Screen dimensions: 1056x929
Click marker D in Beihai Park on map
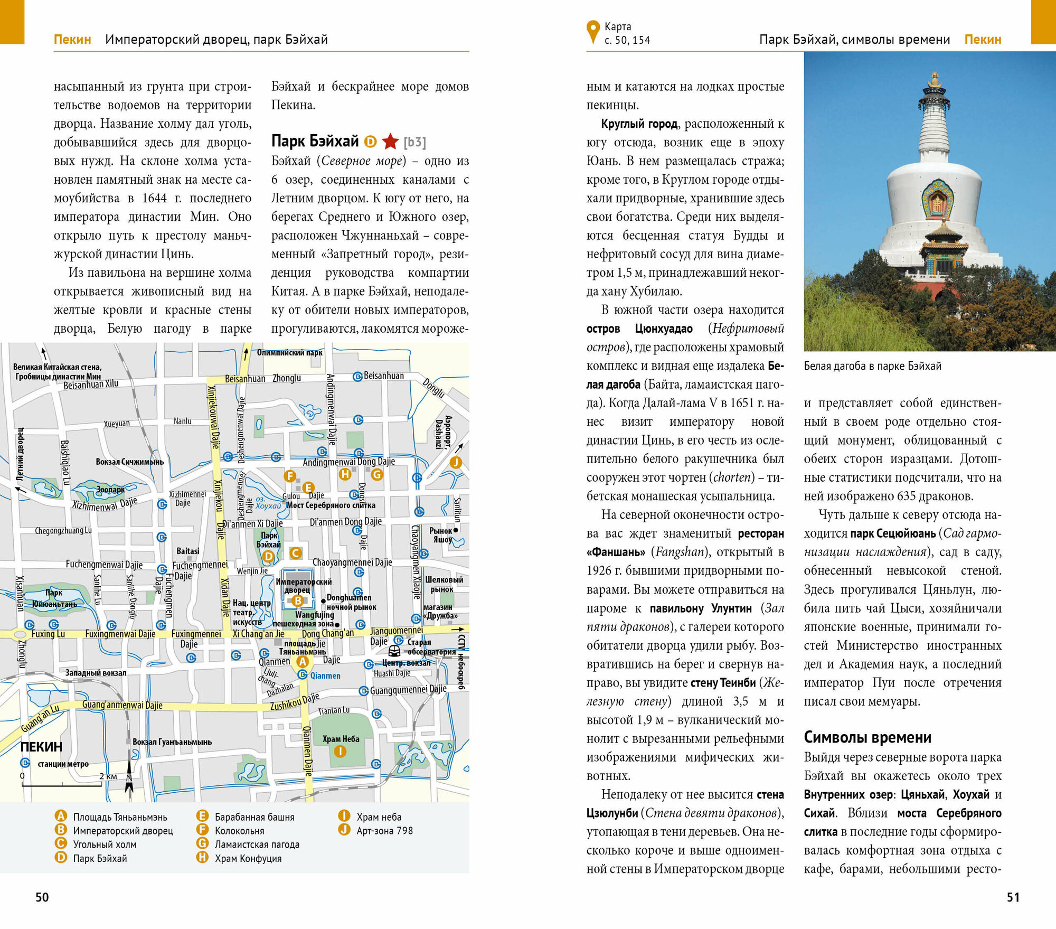coord(269,556)
